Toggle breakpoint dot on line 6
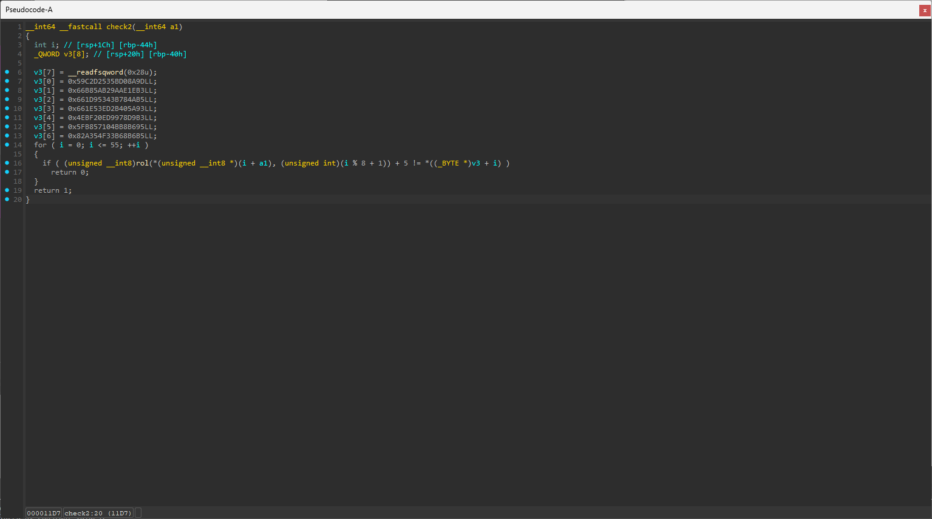This screenshot has width=932, height=519. coord(7,72)
